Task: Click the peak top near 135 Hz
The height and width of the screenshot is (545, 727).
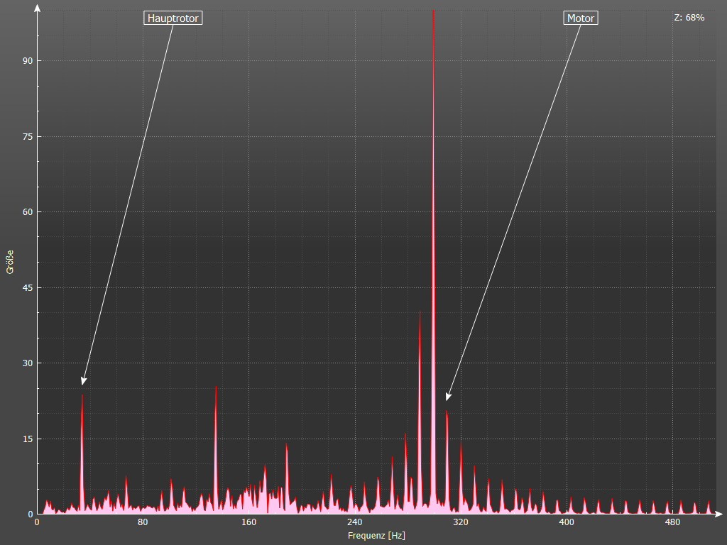Action: (x=216, y=388)
